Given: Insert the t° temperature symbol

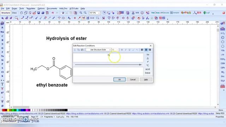Looking at the screenshot, I should tap(148, 62).
